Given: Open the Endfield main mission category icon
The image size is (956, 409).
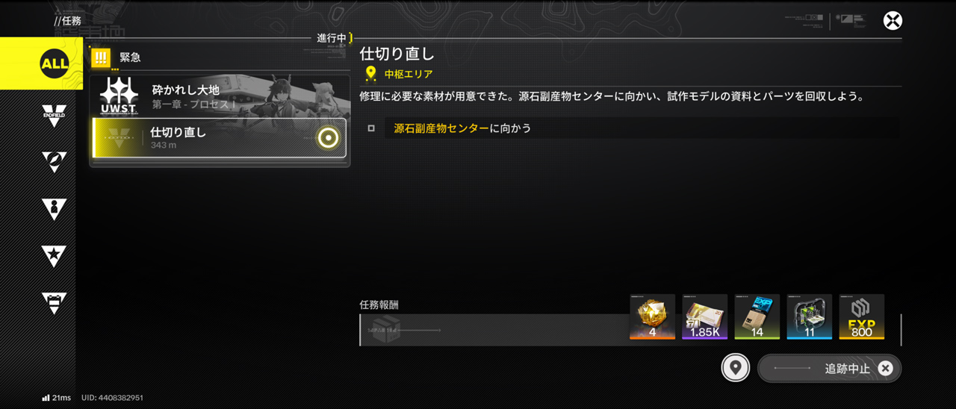Looking at the screenshot, I should point(54,116).
